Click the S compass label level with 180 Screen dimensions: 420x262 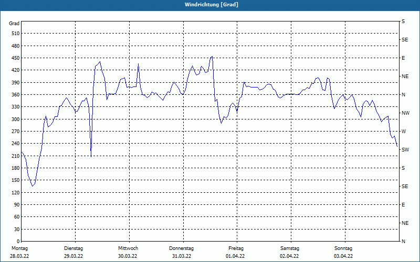403,168
